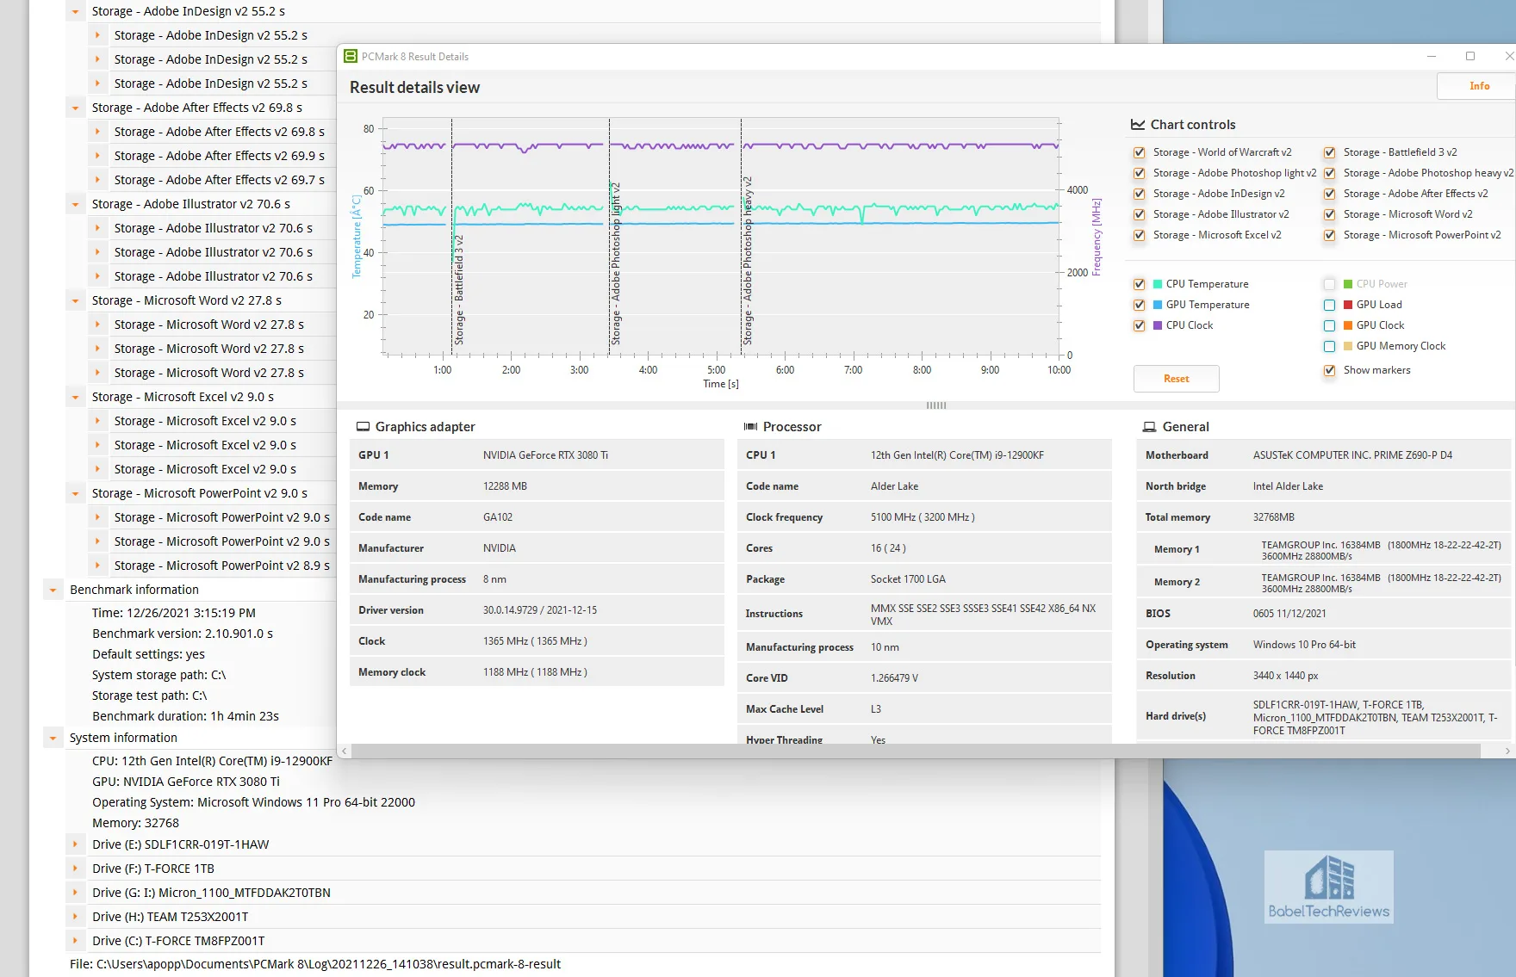
Task: Click the PCMark 8 app icon in title bar
Action: point(351,57)
